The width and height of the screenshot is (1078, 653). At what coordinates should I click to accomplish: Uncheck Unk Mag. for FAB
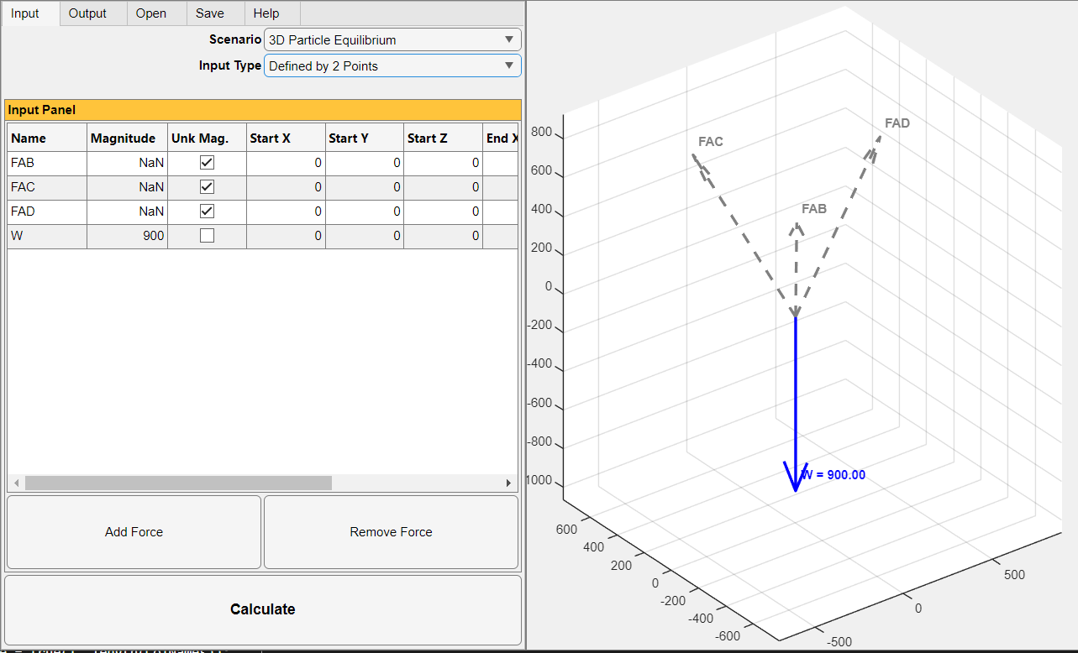coord(207,163)
